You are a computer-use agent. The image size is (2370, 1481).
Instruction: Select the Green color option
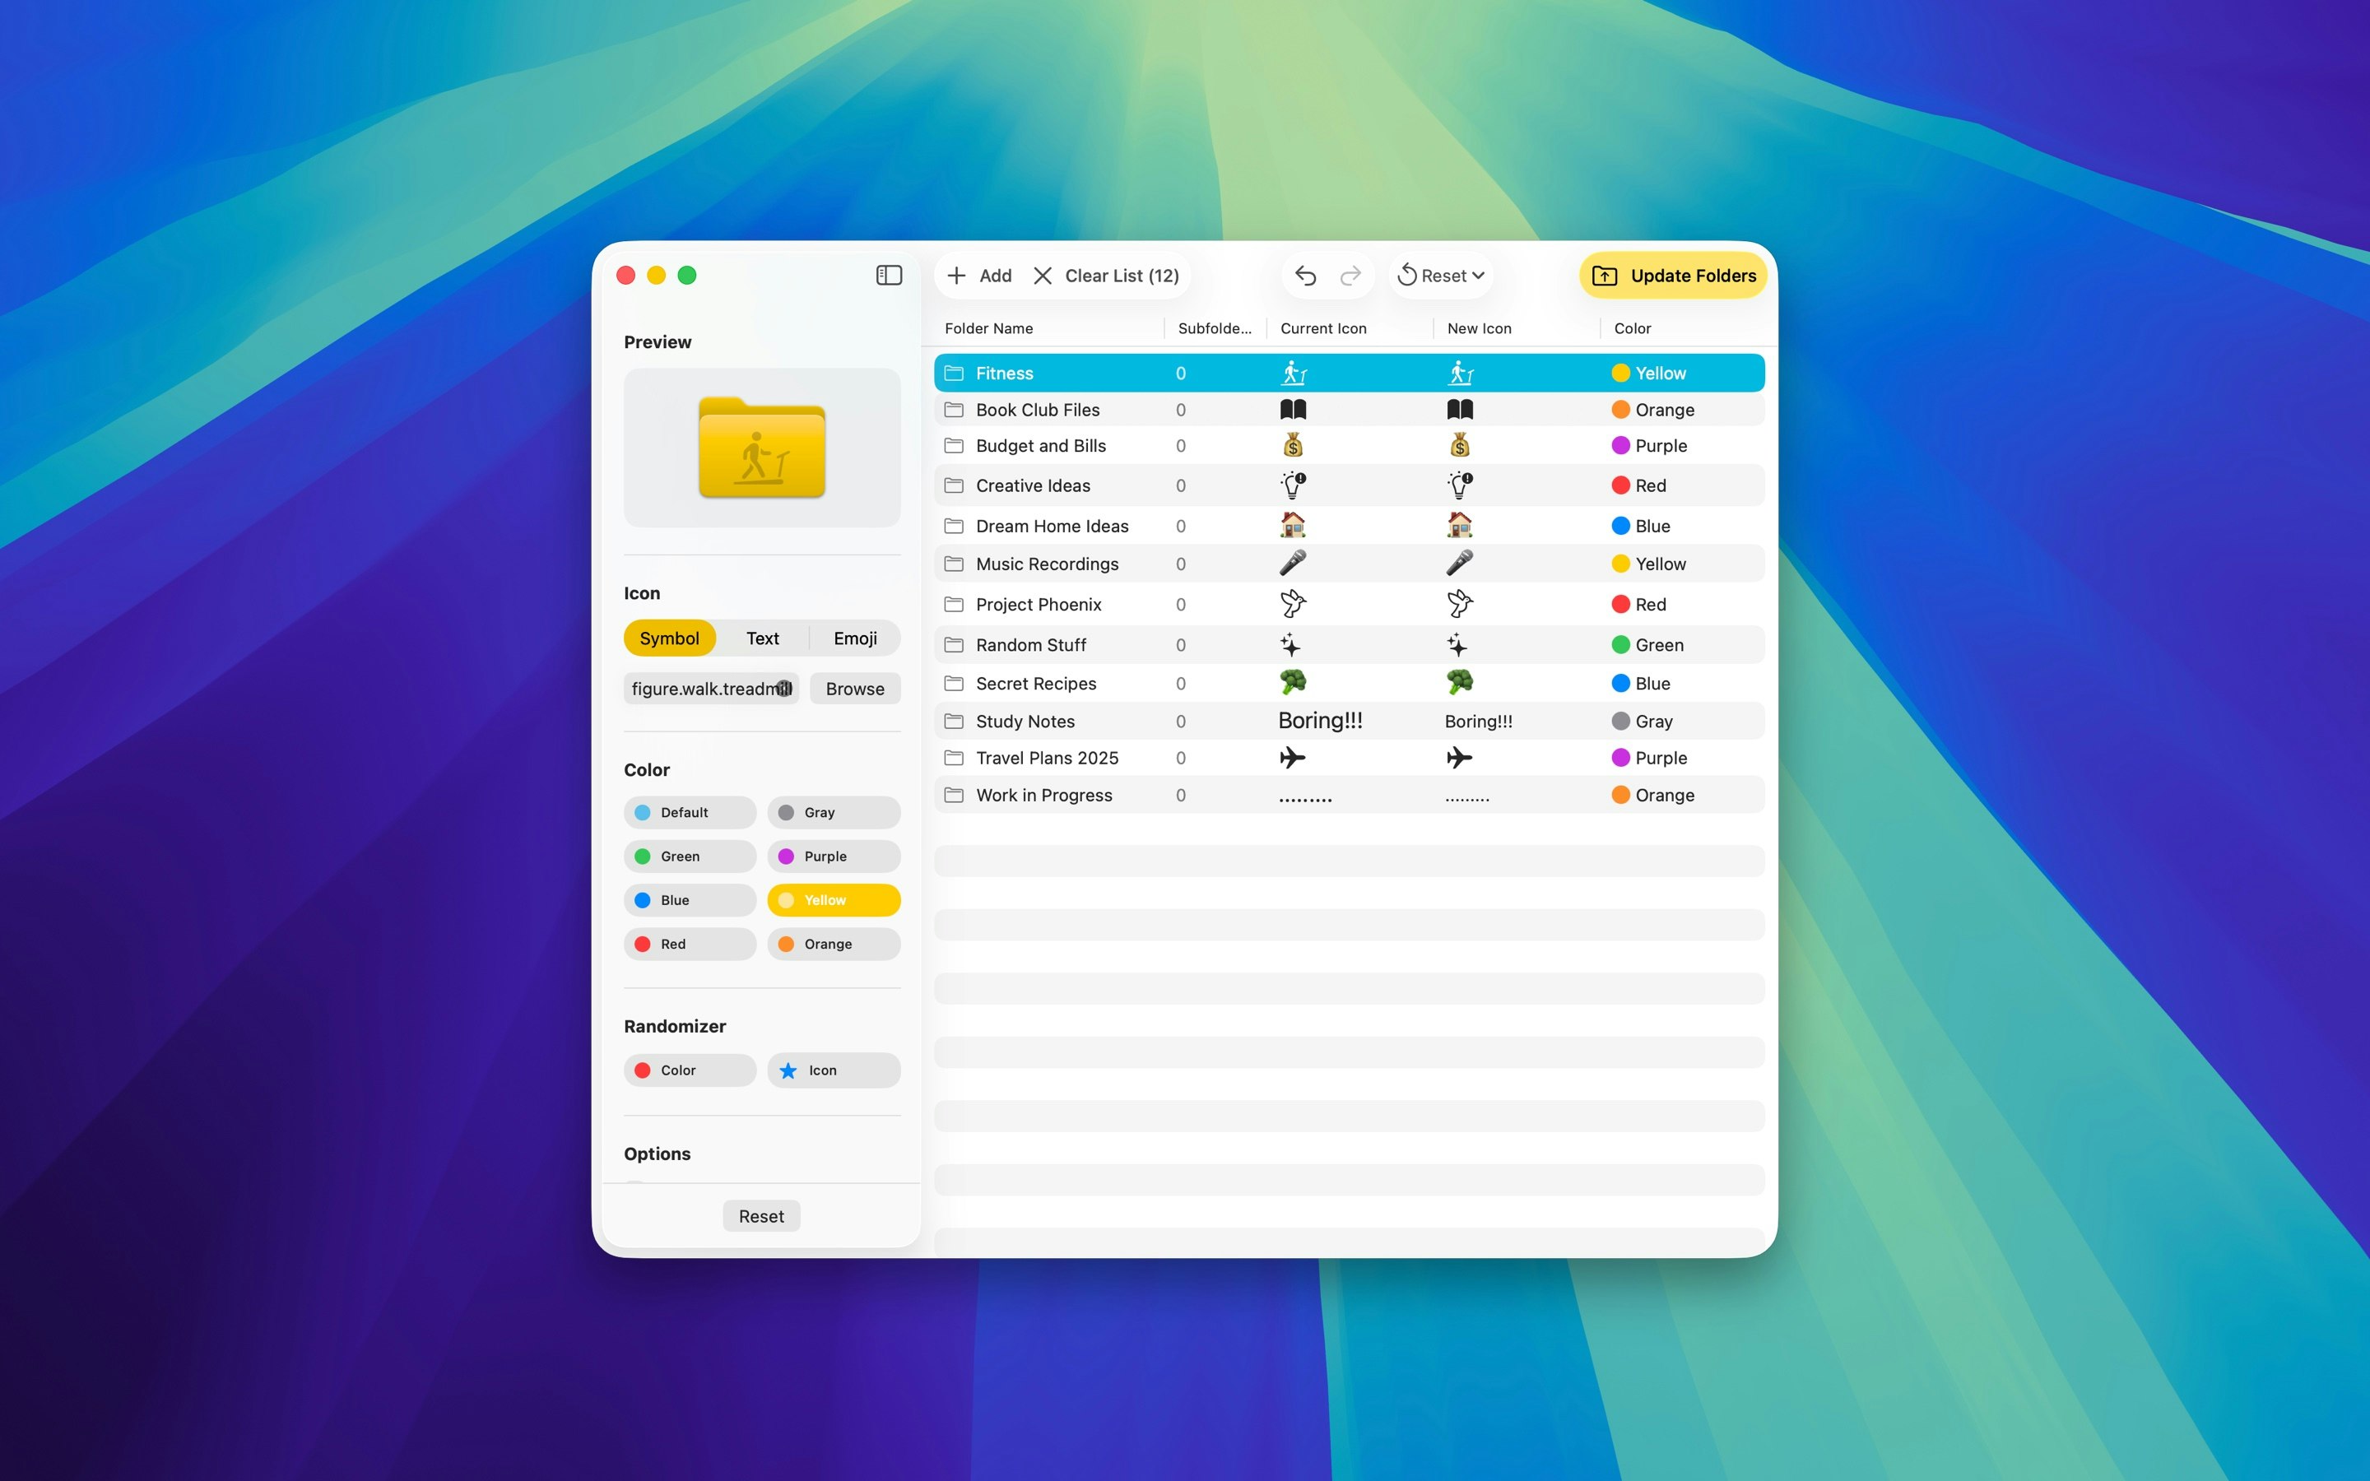tap(689, 855)
